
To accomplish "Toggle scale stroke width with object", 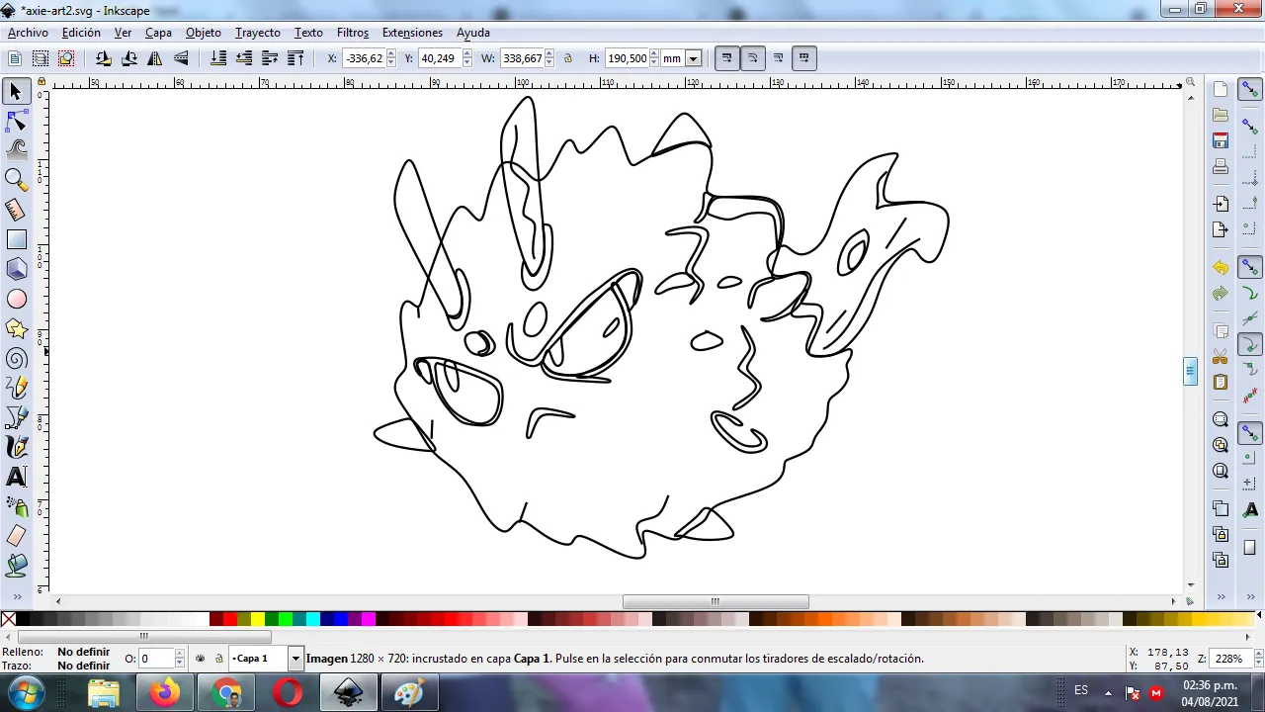I will click(x=726, y=58).
